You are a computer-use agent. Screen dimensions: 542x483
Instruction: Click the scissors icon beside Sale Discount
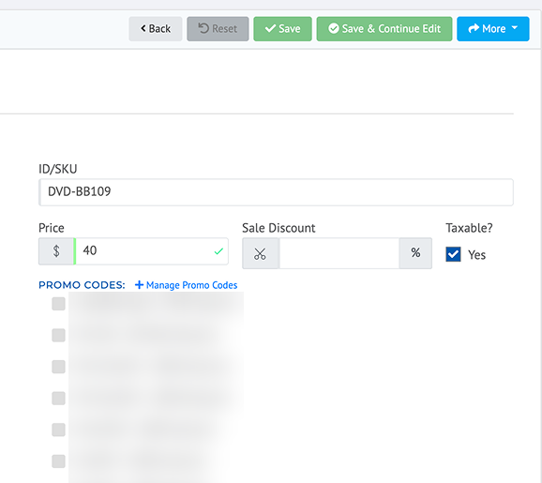click(261, 253)
